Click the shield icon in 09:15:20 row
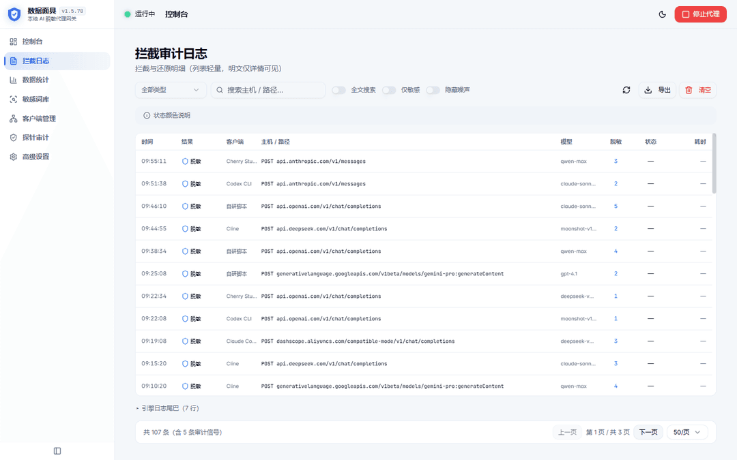This screenshot has height=460, width=737. 185,364
